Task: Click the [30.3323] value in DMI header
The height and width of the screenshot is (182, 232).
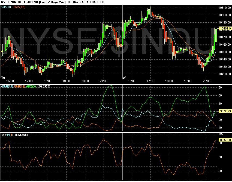Action: tap(44, 86)
